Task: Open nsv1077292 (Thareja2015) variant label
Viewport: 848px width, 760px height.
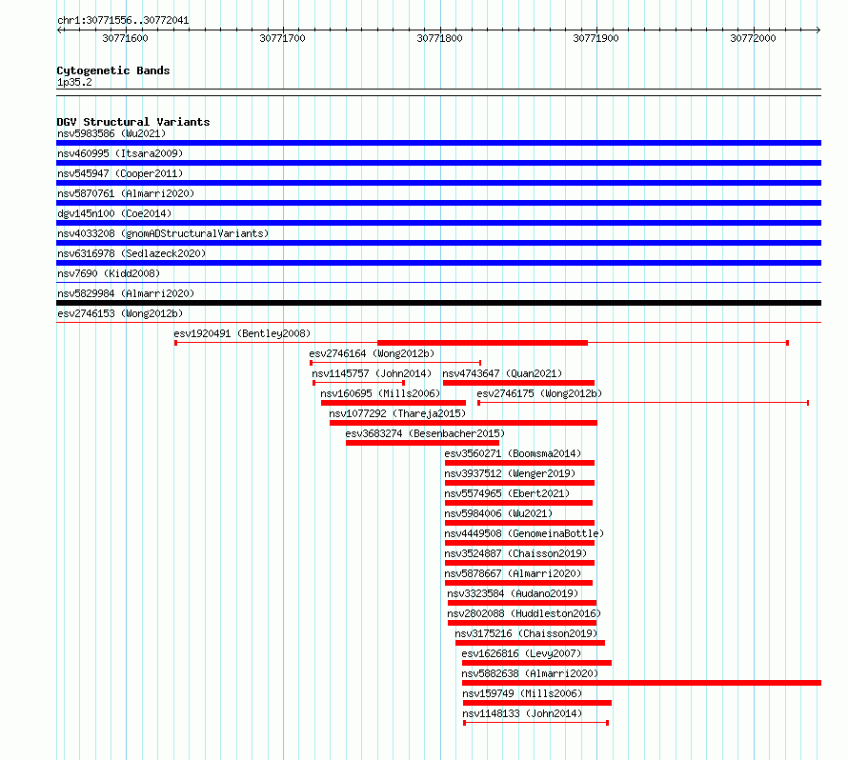Action: [397, 413]
